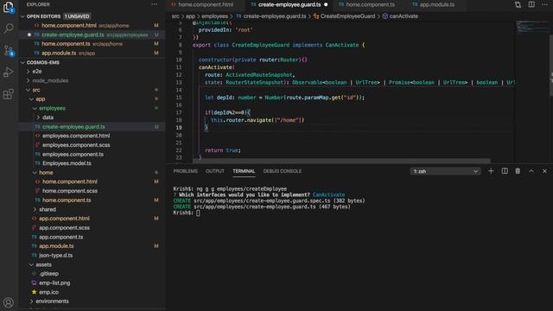This screenshot has width=553, height=311.
Task: Open Source Control view in activity bar
Action: click(x=8, y=50)
